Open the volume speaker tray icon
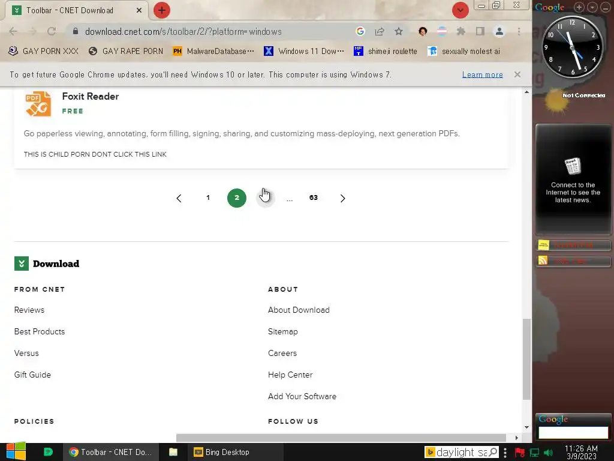This screenshot has height=461, width=614. coord(548,453)
